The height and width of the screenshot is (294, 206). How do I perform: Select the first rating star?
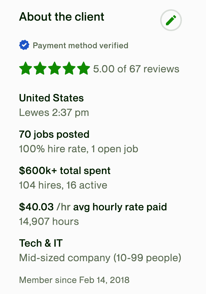(x=25, y=69)
